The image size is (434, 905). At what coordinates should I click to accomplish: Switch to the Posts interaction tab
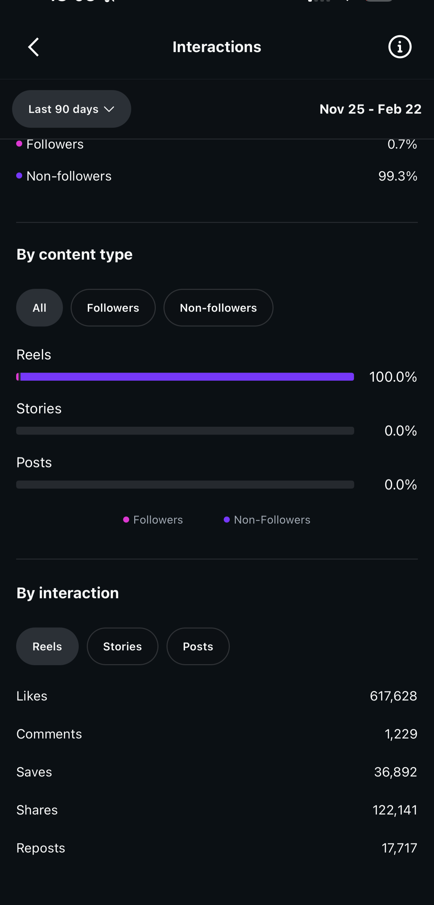pos(198,646)
